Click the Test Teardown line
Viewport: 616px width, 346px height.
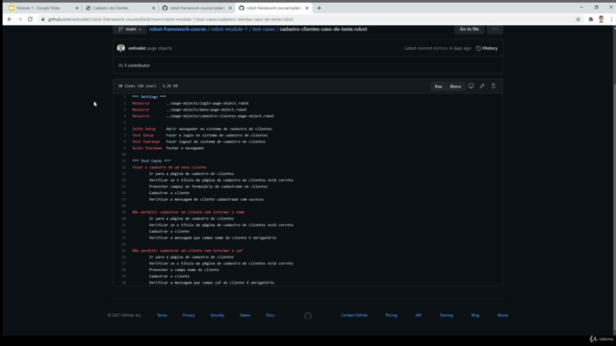coord(199,141)
